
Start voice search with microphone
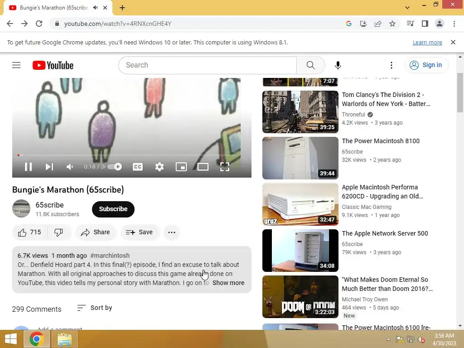(338, 65)
